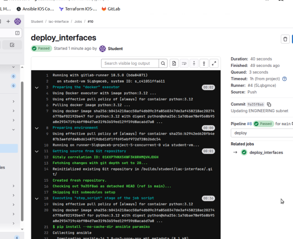Click 'Updating ENGINEERING subnet' commit message
The height and width of the screenshot is (239, 293).
[x=259, y=111]
